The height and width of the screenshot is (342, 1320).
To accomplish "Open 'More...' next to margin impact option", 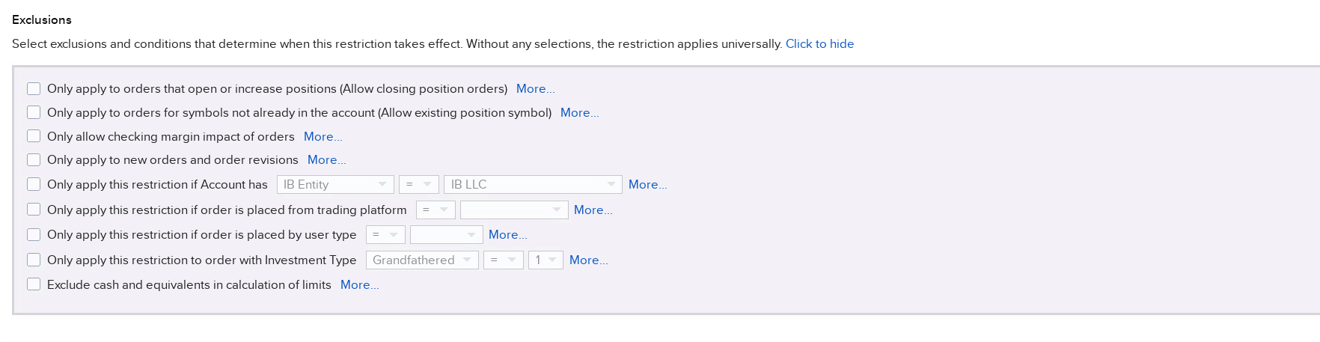I will (323, 136).
